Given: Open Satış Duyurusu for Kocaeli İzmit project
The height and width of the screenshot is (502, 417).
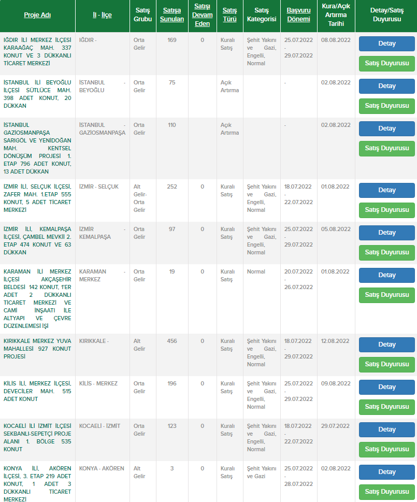Looking at the screenshot, I should click(386, 449).
